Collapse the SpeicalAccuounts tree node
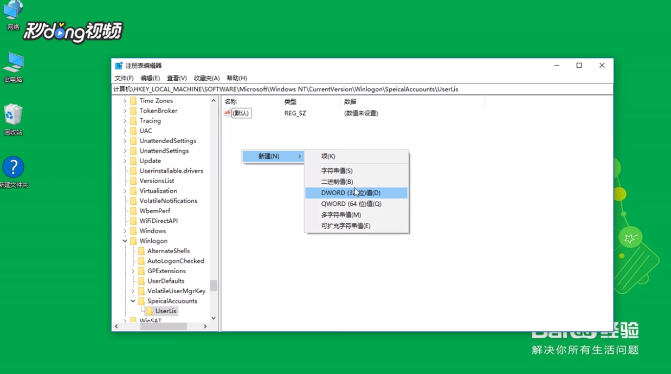The image size is (671, 374). 133,301
